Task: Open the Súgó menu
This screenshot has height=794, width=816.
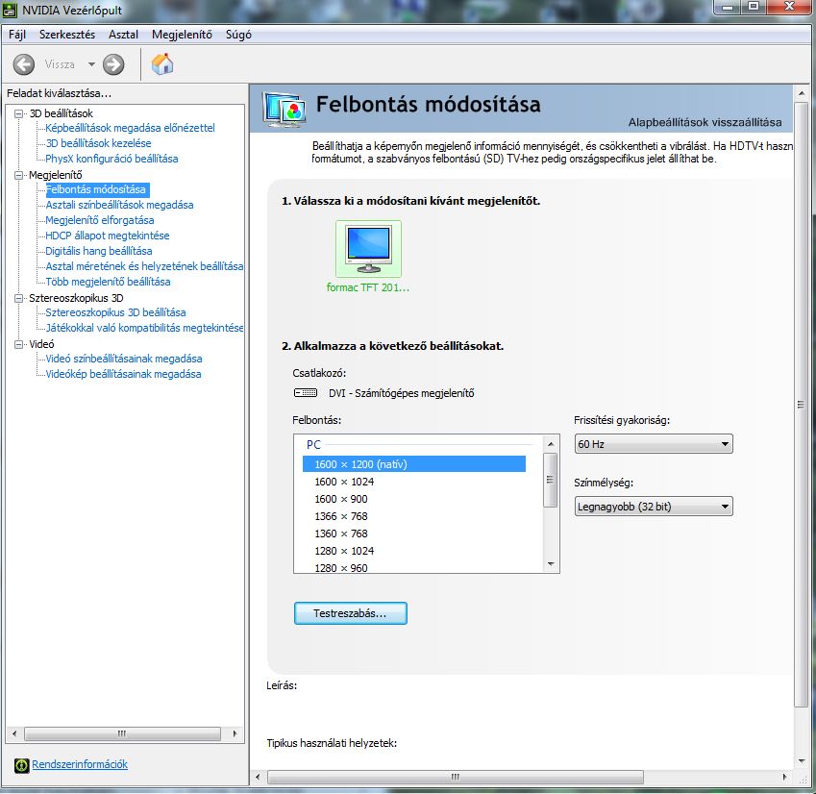Action: (238, 35)
